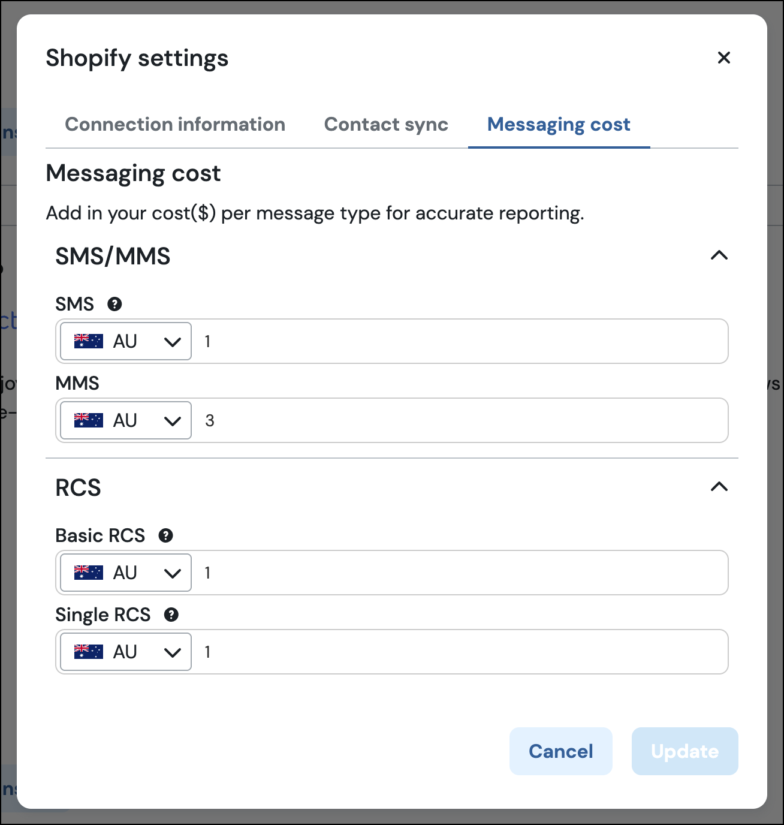Select the Messaging cost tab
Viewport: 784px width, 825px height.
559,124
